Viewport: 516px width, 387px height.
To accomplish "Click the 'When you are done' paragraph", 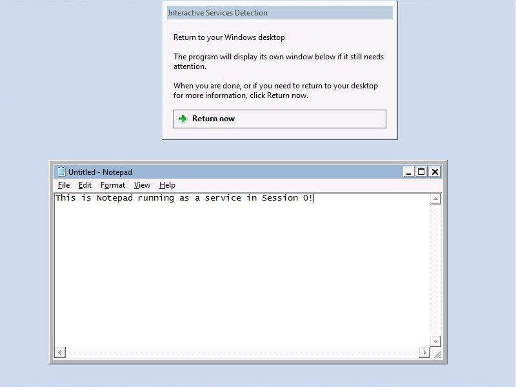I will point(275,90).
